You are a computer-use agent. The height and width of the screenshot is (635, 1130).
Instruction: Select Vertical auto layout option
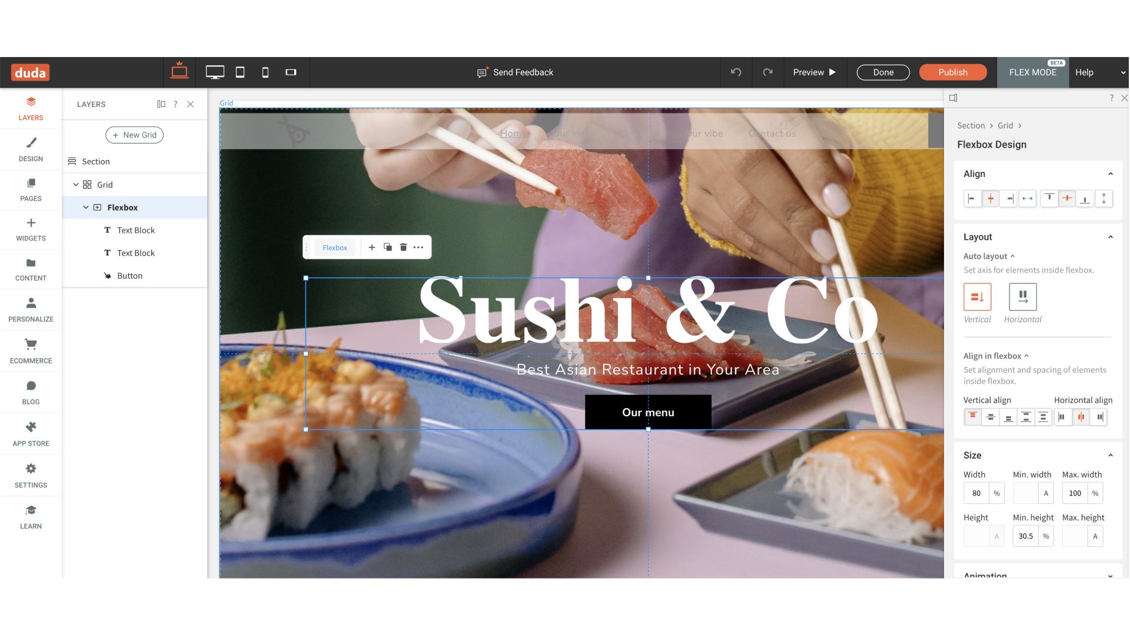(977, 297)
